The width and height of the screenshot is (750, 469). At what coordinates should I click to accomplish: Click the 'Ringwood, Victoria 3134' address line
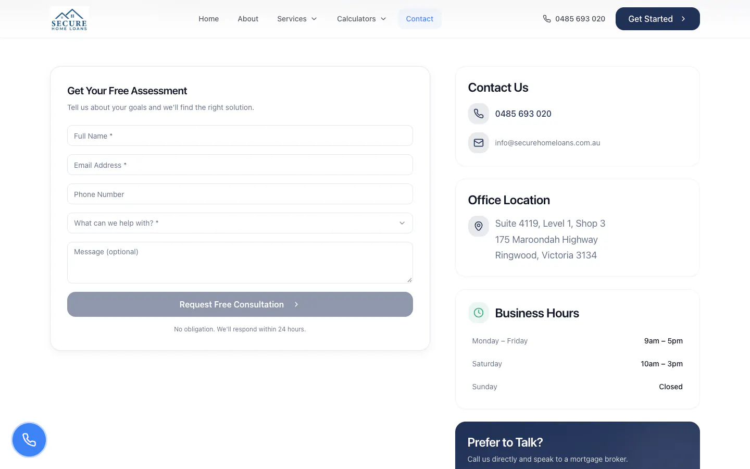click(x=546, y=255)
